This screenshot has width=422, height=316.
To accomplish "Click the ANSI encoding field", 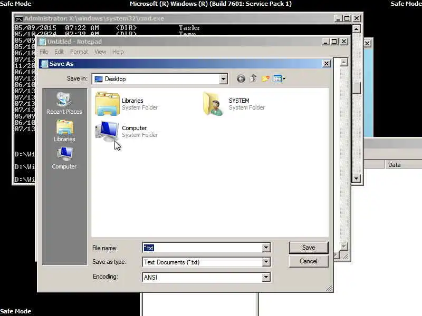I will (203, 277).
